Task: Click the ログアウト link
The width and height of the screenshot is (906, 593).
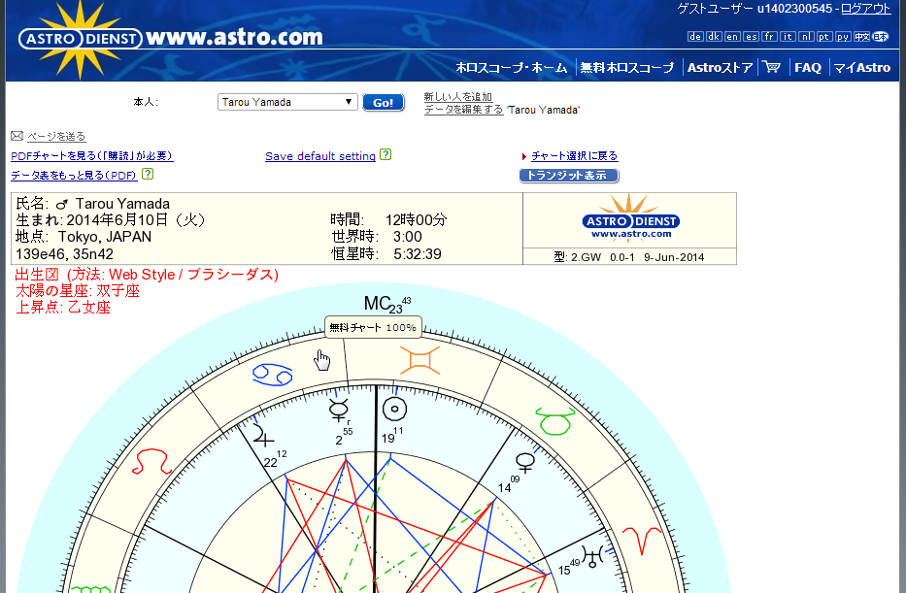Action: pyautogui.click(x=865, y=8)
